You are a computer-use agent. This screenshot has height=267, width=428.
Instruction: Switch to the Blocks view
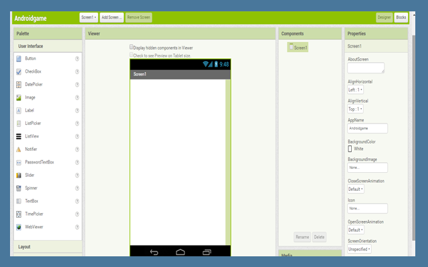click(401, 17)
